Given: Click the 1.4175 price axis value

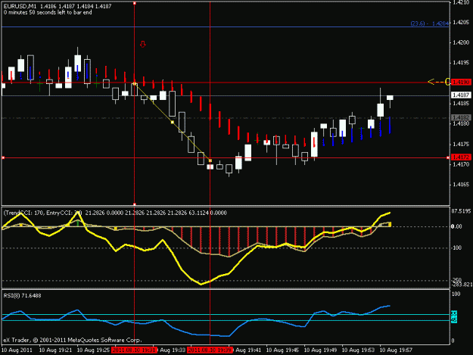Looking at the screenshot, I should [460, 144].
